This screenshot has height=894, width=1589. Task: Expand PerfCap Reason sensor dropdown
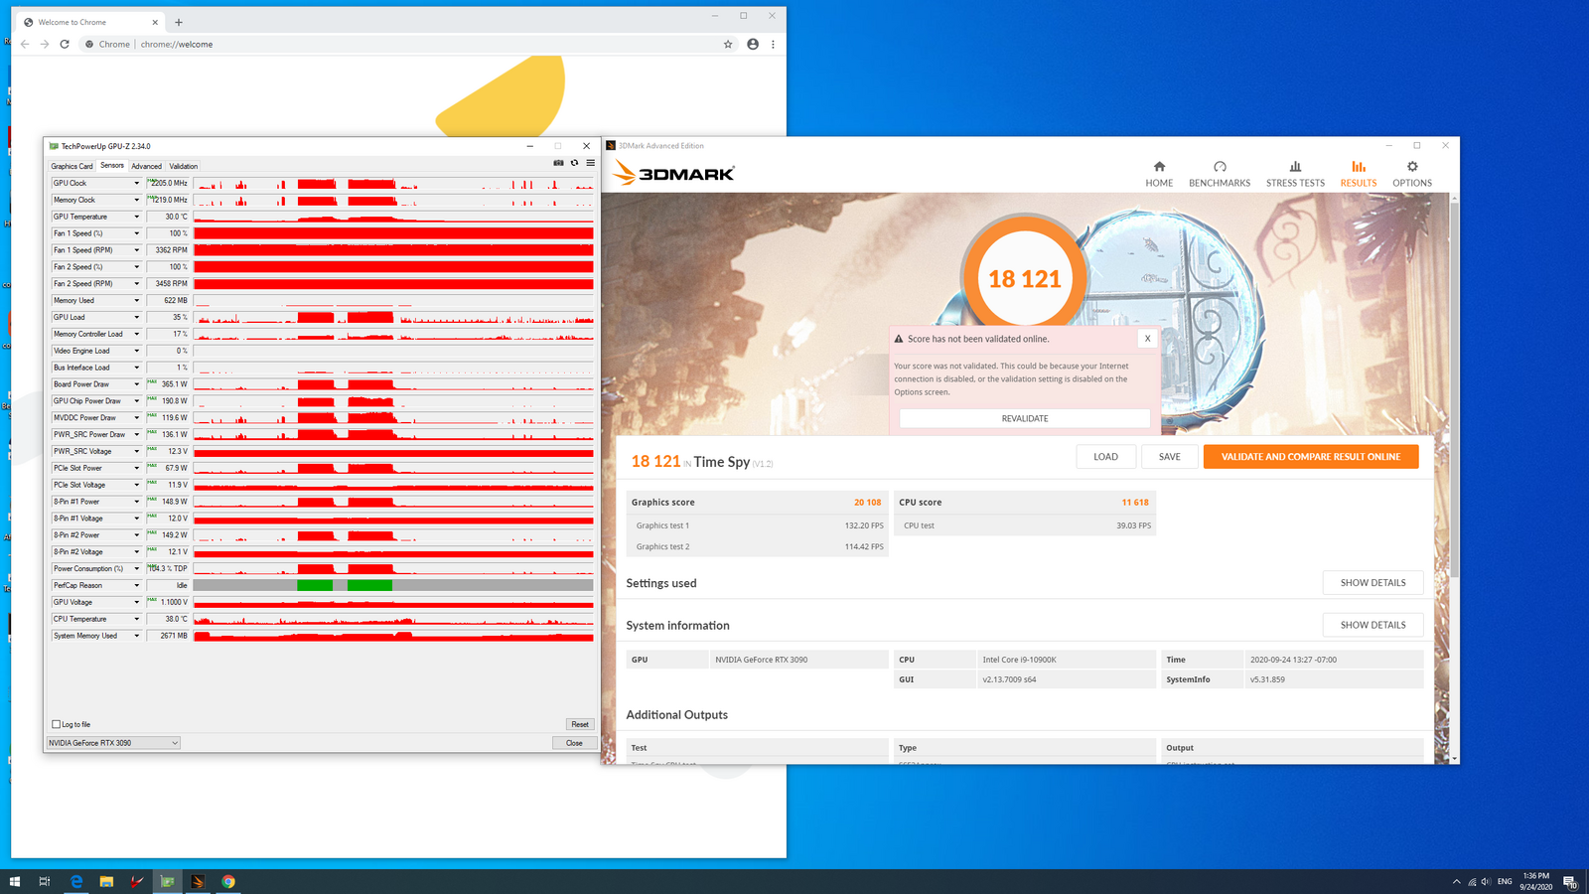point(137,585)
